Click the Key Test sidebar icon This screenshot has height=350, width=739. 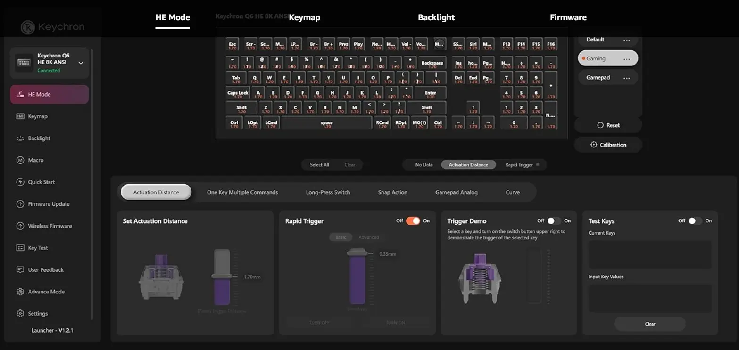20,248
